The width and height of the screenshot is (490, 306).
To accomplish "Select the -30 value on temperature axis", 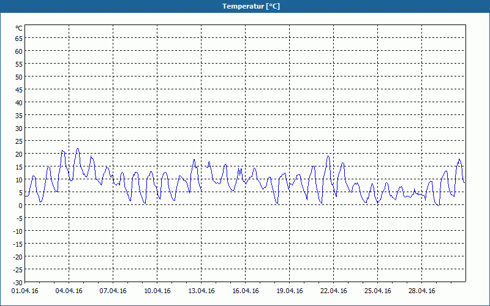I will point(18,283).
